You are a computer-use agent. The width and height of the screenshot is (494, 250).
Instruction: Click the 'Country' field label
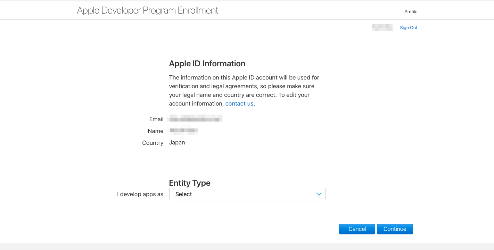click(153, 143)
